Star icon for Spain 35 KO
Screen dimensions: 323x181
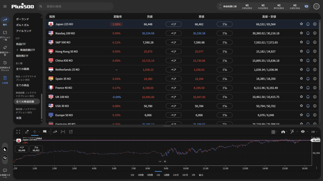301,78
